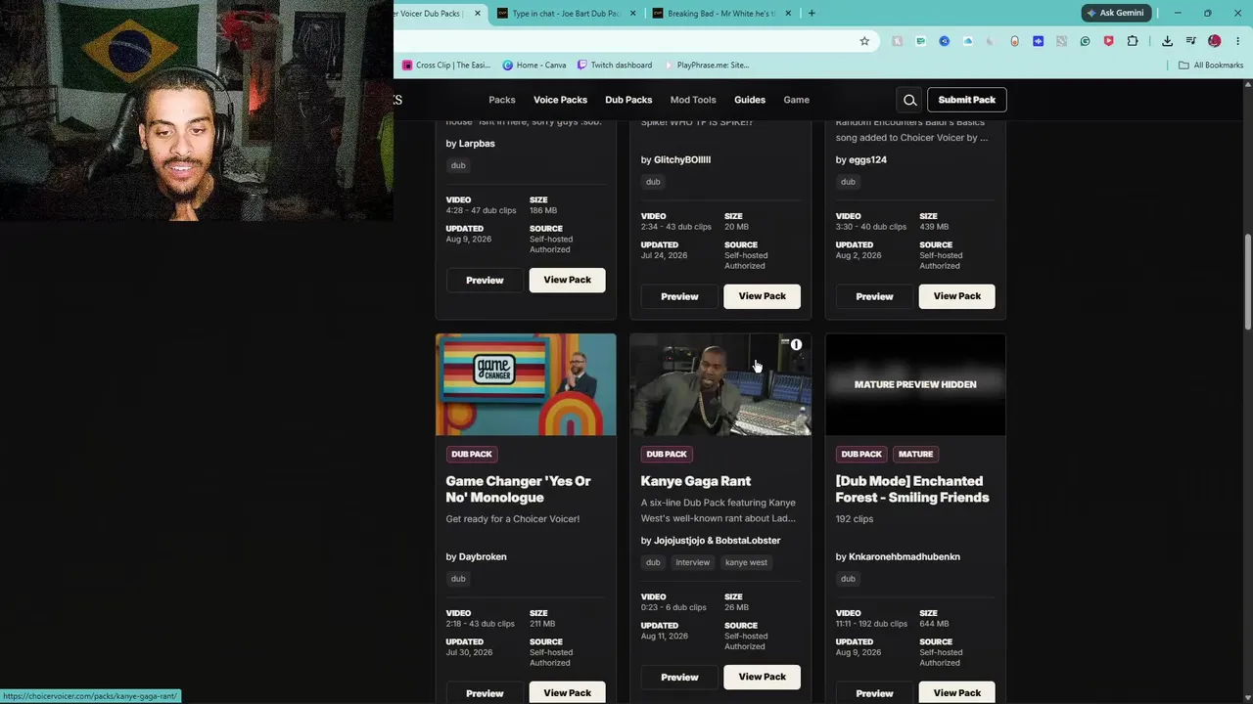The image size is (1253, 704).
Task: Open the Chrome extensions puzzle icon
Action: (1133, 41)
